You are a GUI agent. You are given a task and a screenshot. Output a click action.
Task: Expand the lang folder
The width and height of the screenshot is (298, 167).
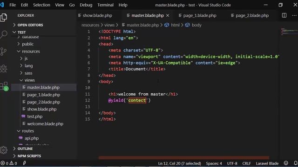coord(28,66)
